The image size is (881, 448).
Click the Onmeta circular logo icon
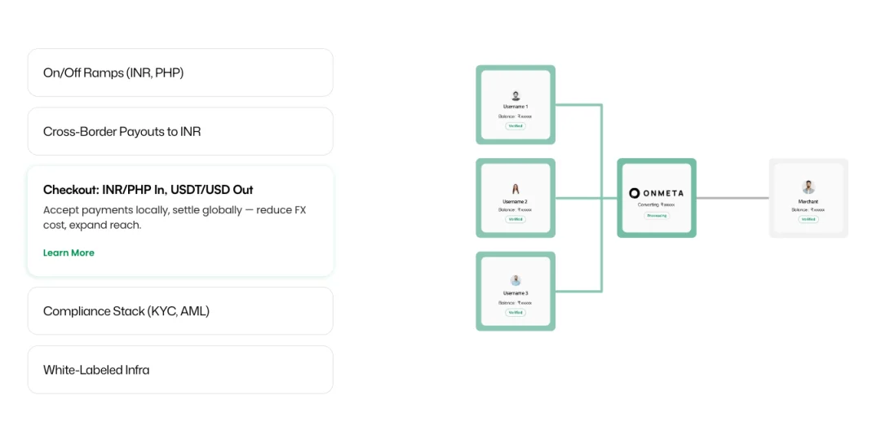[635, 193]
